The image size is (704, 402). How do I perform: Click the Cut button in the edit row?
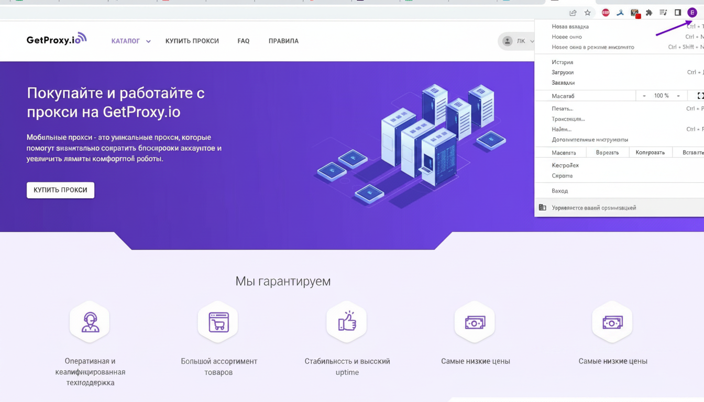pos(607,153)
